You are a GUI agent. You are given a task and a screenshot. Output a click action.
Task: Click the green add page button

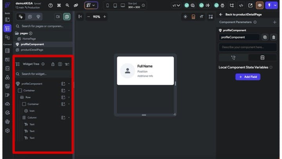67,16
